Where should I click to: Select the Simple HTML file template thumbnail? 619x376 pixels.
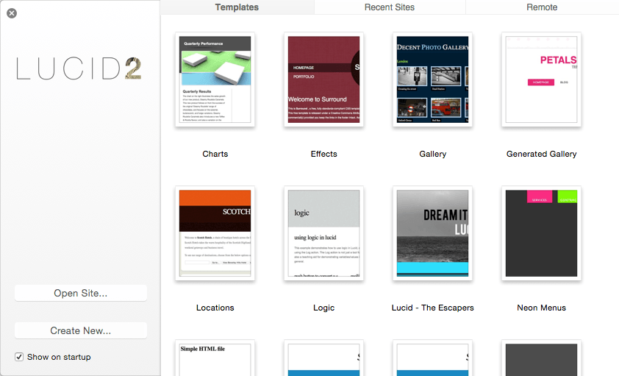215,358
